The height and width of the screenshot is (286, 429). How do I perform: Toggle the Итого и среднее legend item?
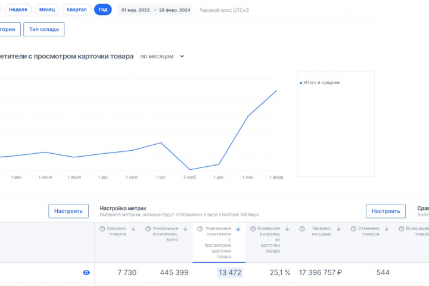tap(319, 83)
